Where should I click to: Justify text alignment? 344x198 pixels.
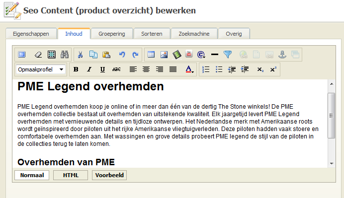(173, 69)
